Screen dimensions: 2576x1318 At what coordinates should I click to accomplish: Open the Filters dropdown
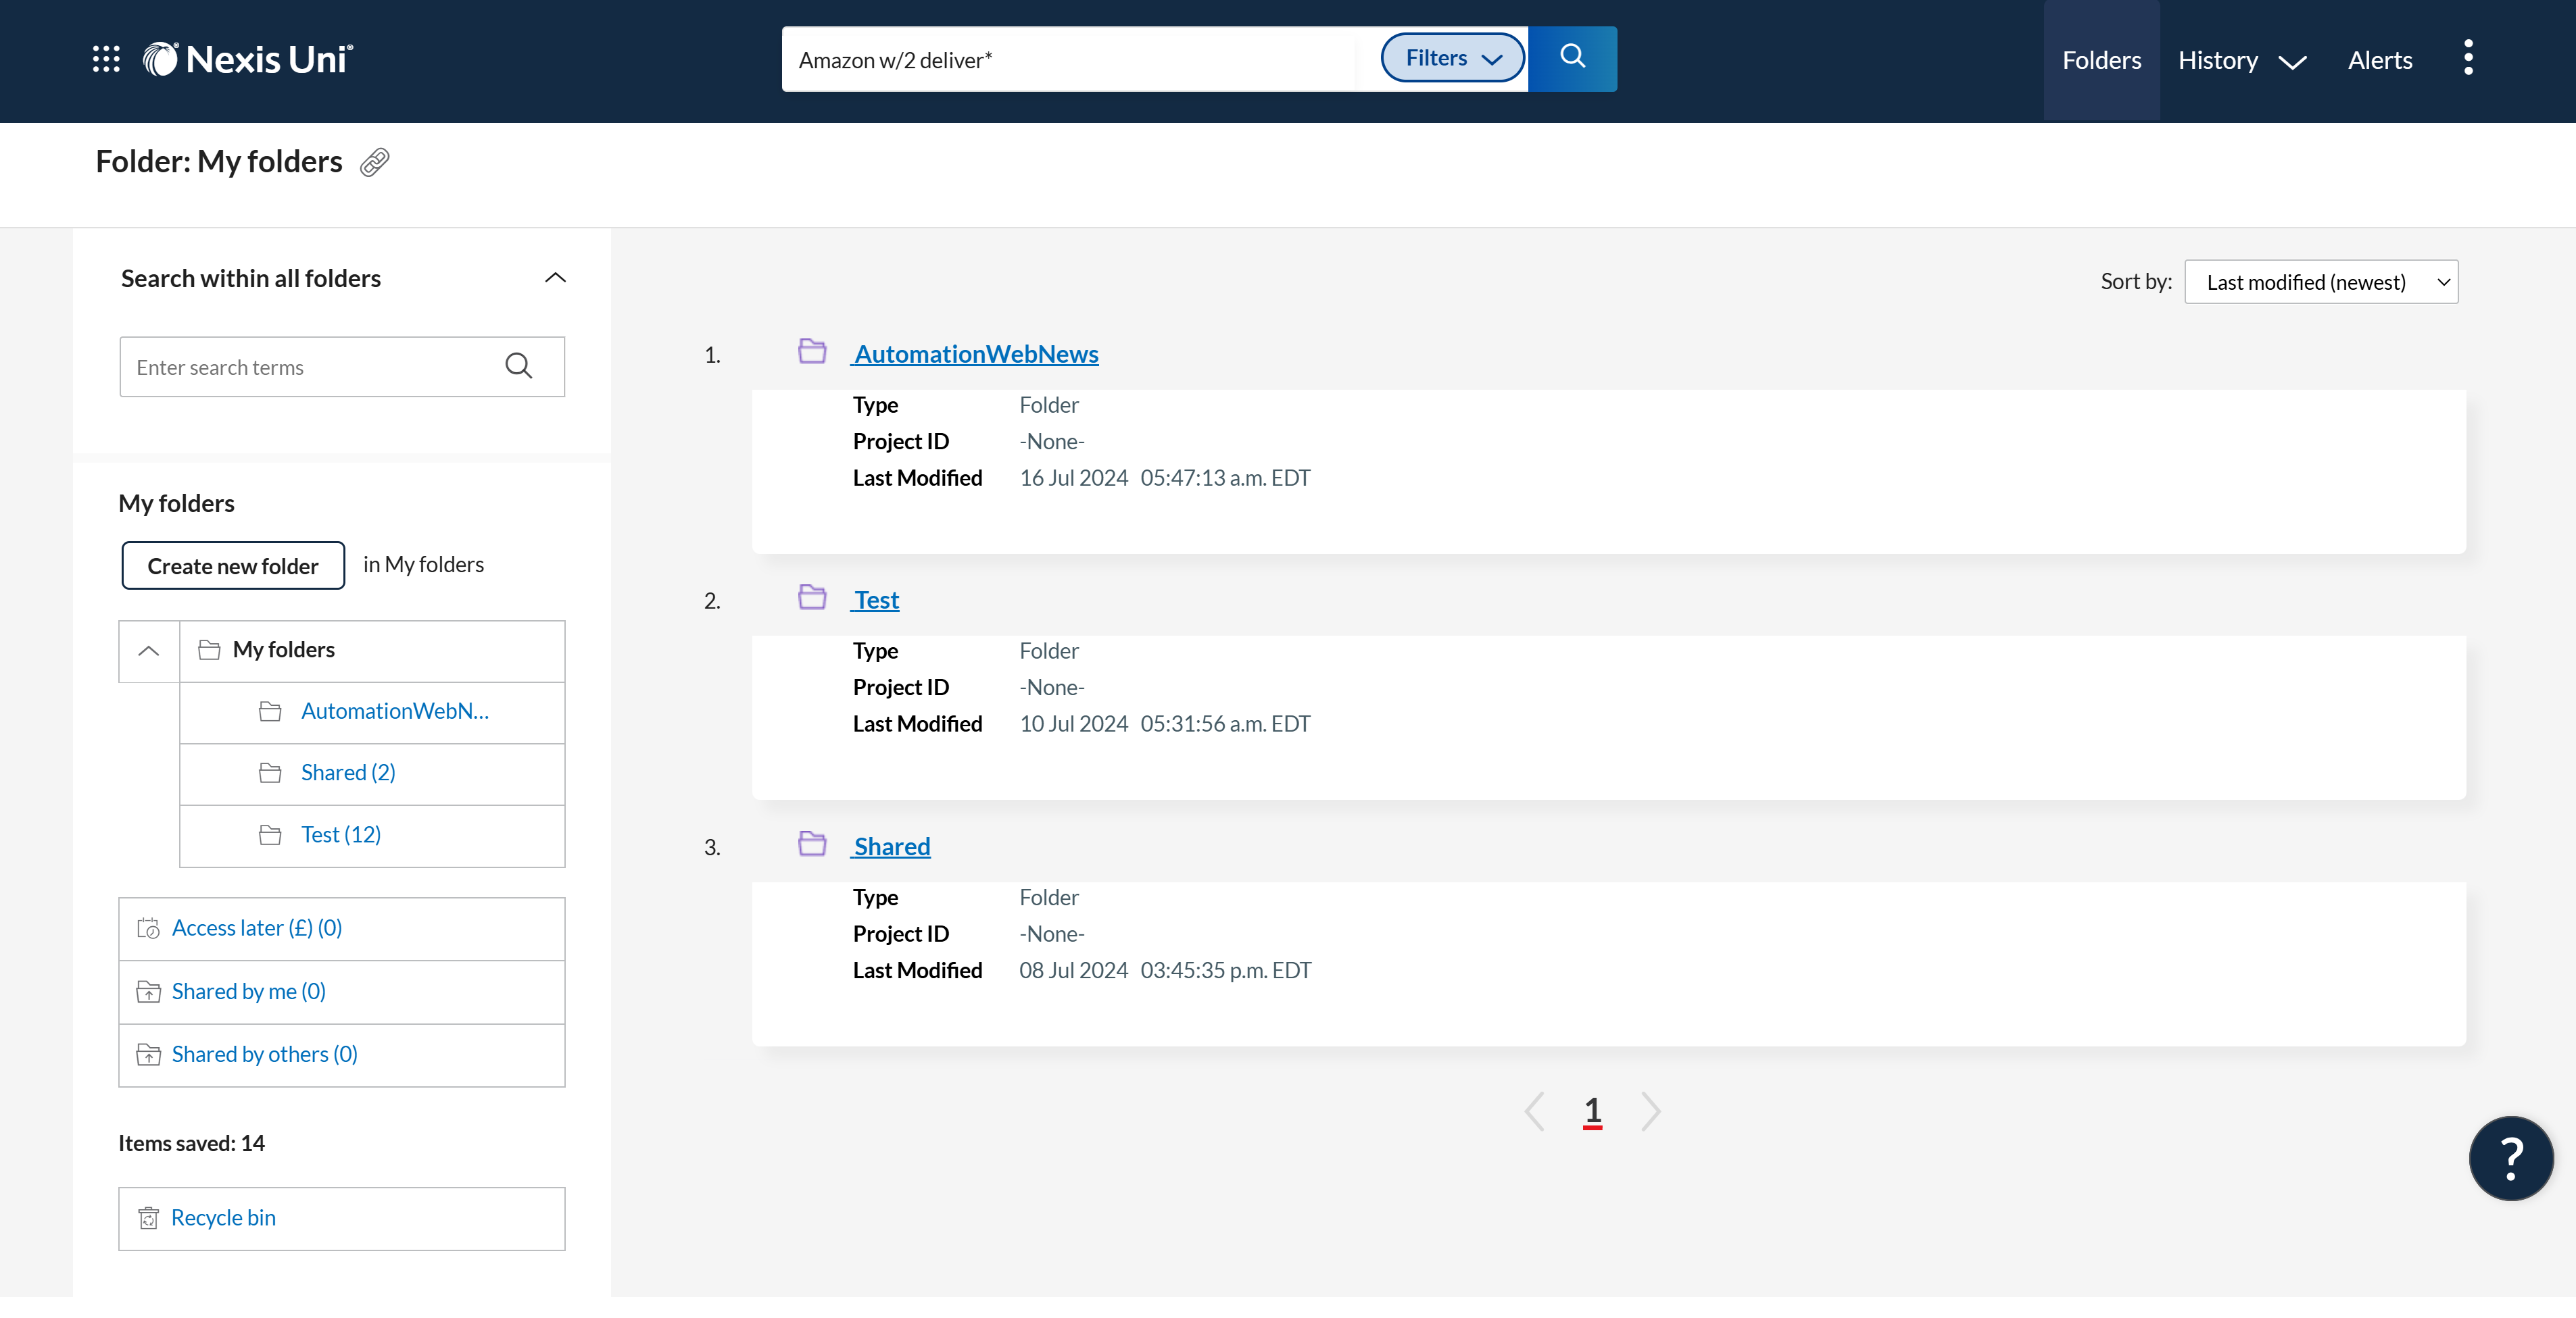(x=1452, y=58)
